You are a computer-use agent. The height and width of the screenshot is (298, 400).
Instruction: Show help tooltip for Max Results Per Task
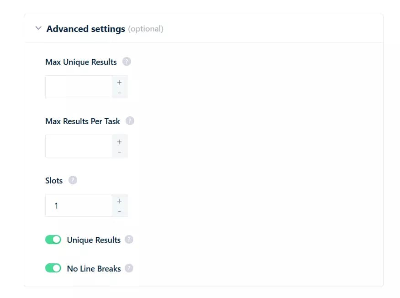pos(130,121)
